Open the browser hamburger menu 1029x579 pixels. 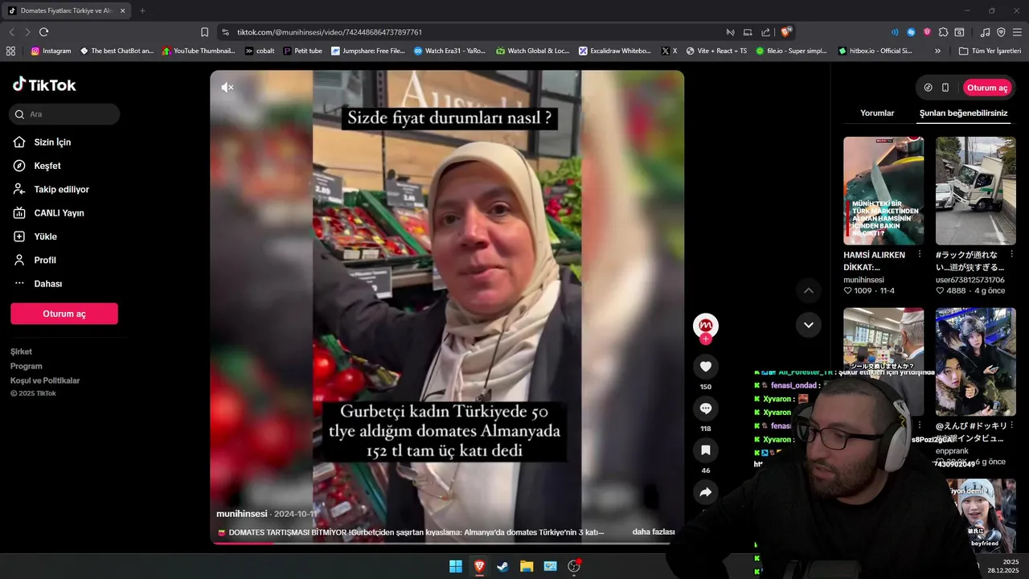coord(1017,32)
